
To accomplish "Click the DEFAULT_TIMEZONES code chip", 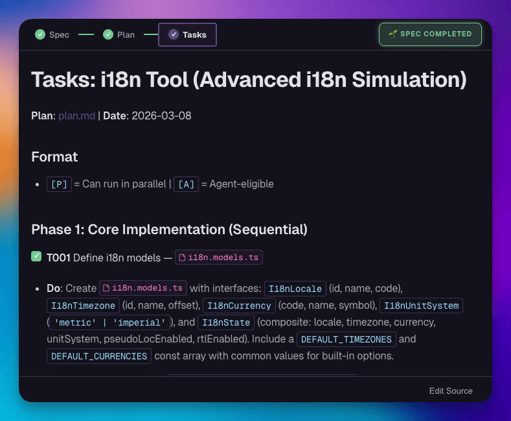I will (x=345, y=339).
